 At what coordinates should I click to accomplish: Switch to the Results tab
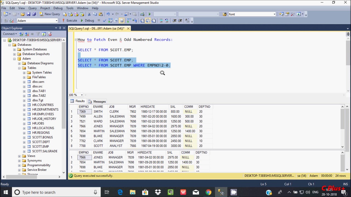(78, 101)
